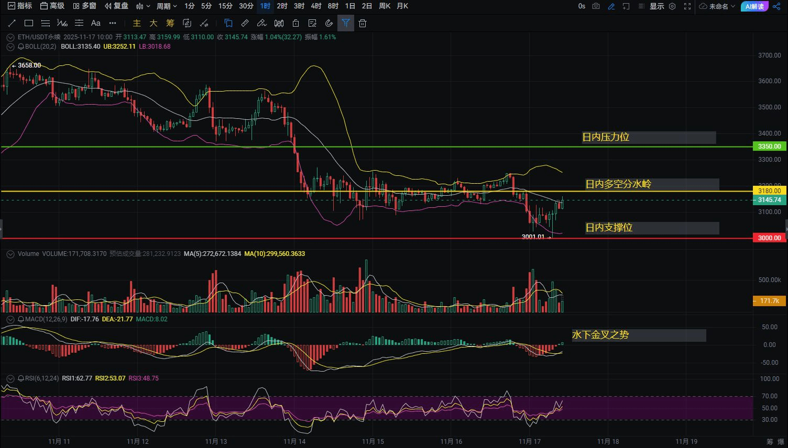Screen dimensions: 788x448
Task: Switch to the 1分 timeframe
Action: point(190,6)
